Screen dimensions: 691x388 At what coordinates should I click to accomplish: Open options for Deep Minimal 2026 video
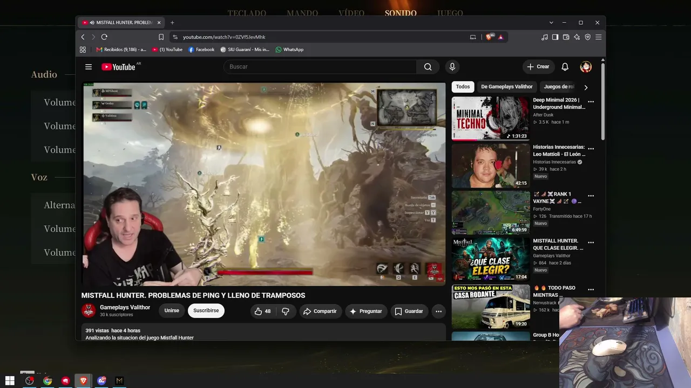tap(591, 101)
